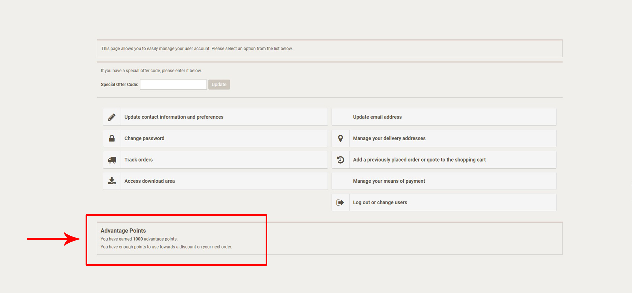Click the history clock icon for previous orders

click(340, 160)
